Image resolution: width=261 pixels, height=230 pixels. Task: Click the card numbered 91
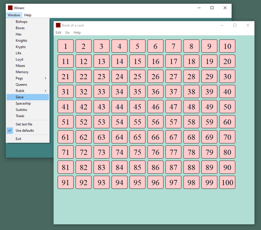66,182
